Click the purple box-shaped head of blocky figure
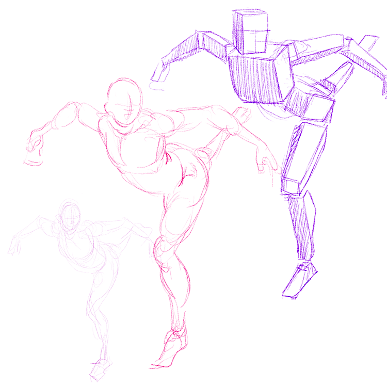The height and width of the screenshot is (387, 387). (250, 32)
